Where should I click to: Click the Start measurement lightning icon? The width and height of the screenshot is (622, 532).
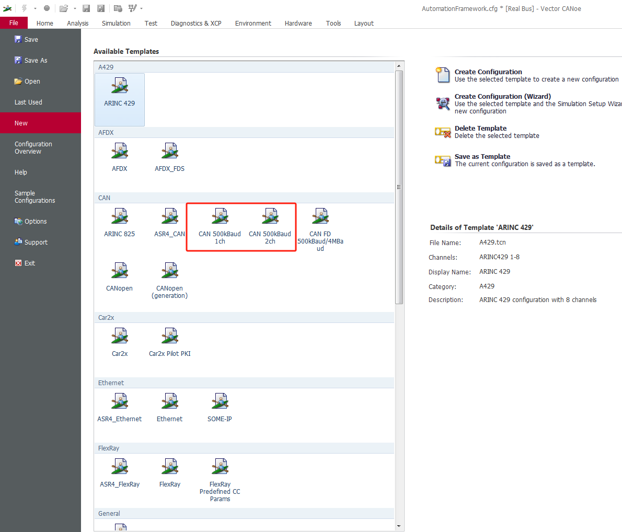[24, 8]
